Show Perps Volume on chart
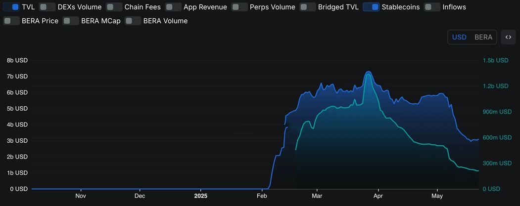The height and width of the screenshot is (206, 520). pyautogui.click(x=239, y=7)
